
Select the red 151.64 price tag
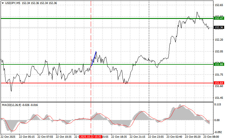(x=219, y=83)
